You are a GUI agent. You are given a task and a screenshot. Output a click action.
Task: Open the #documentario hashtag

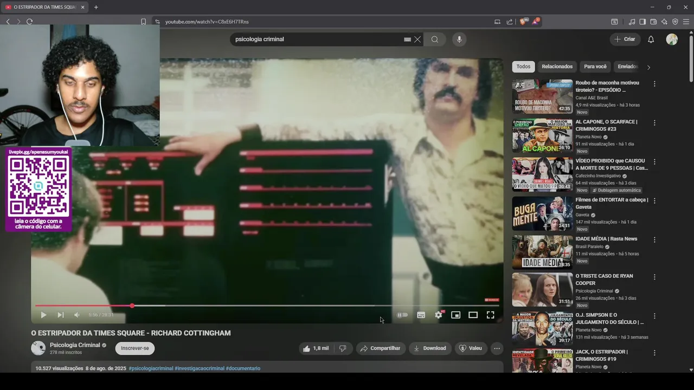pos(243,368)
